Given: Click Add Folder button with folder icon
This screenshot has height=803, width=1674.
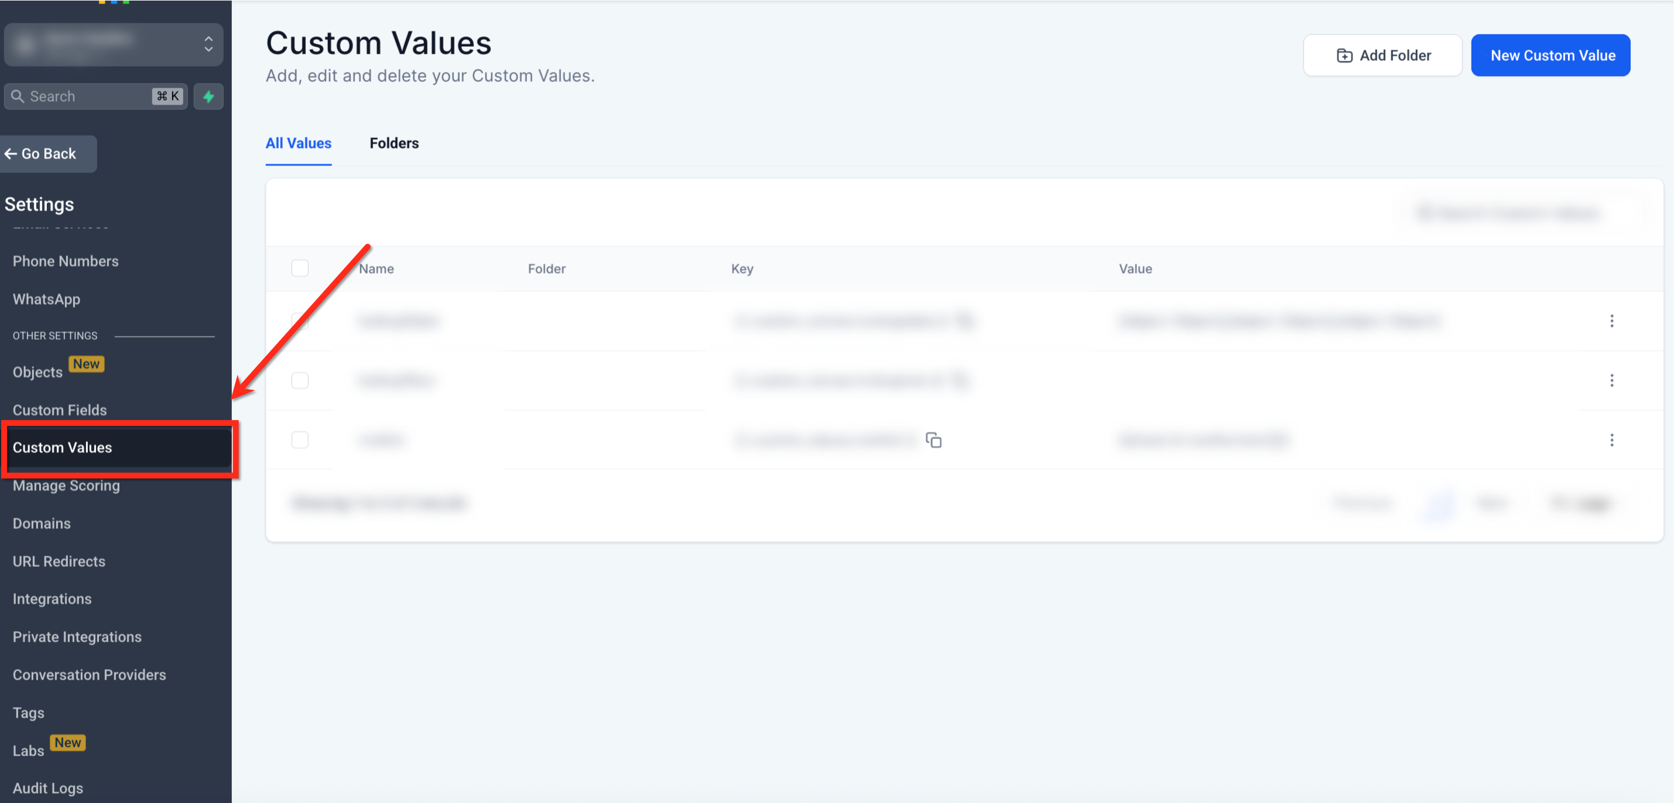Looking at the screenshot, I should (x=1382, y=55).
